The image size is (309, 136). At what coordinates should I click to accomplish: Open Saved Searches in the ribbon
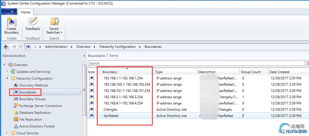coord(54,22)
